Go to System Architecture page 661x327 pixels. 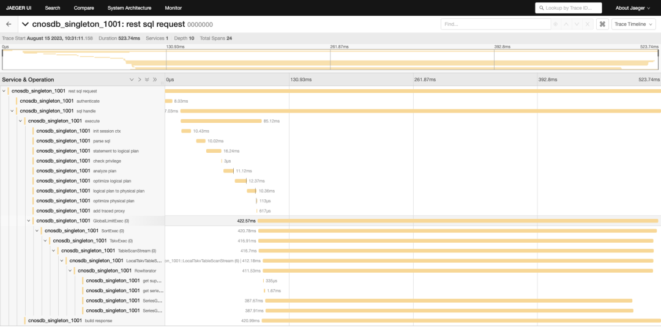129,8
